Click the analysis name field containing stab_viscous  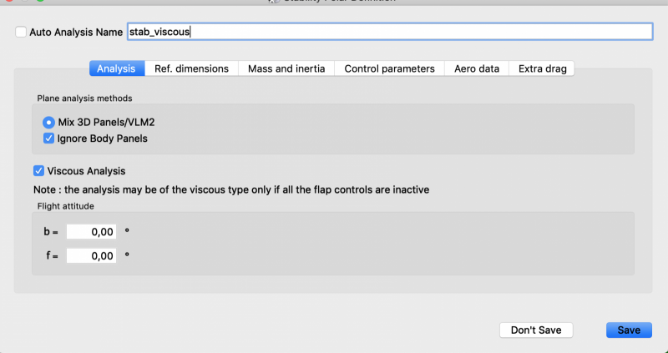(388, 32)
